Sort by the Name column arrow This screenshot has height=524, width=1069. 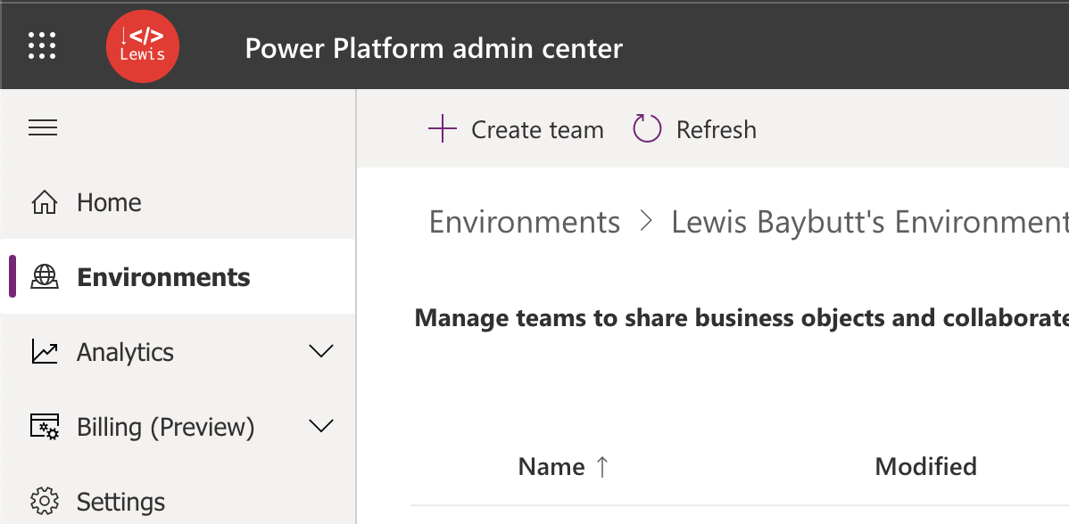(x=601, y=467)
